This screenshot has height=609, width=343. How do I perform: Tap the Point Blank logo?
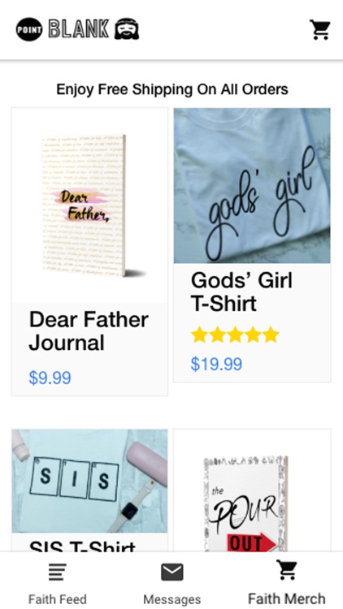[77, 29]
